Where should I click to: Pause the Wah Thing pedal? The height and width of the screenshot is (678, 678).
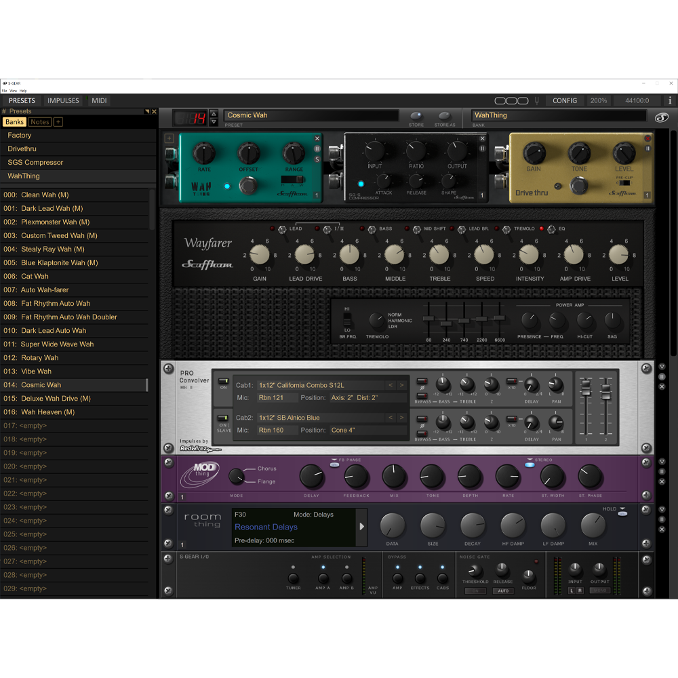317,148
